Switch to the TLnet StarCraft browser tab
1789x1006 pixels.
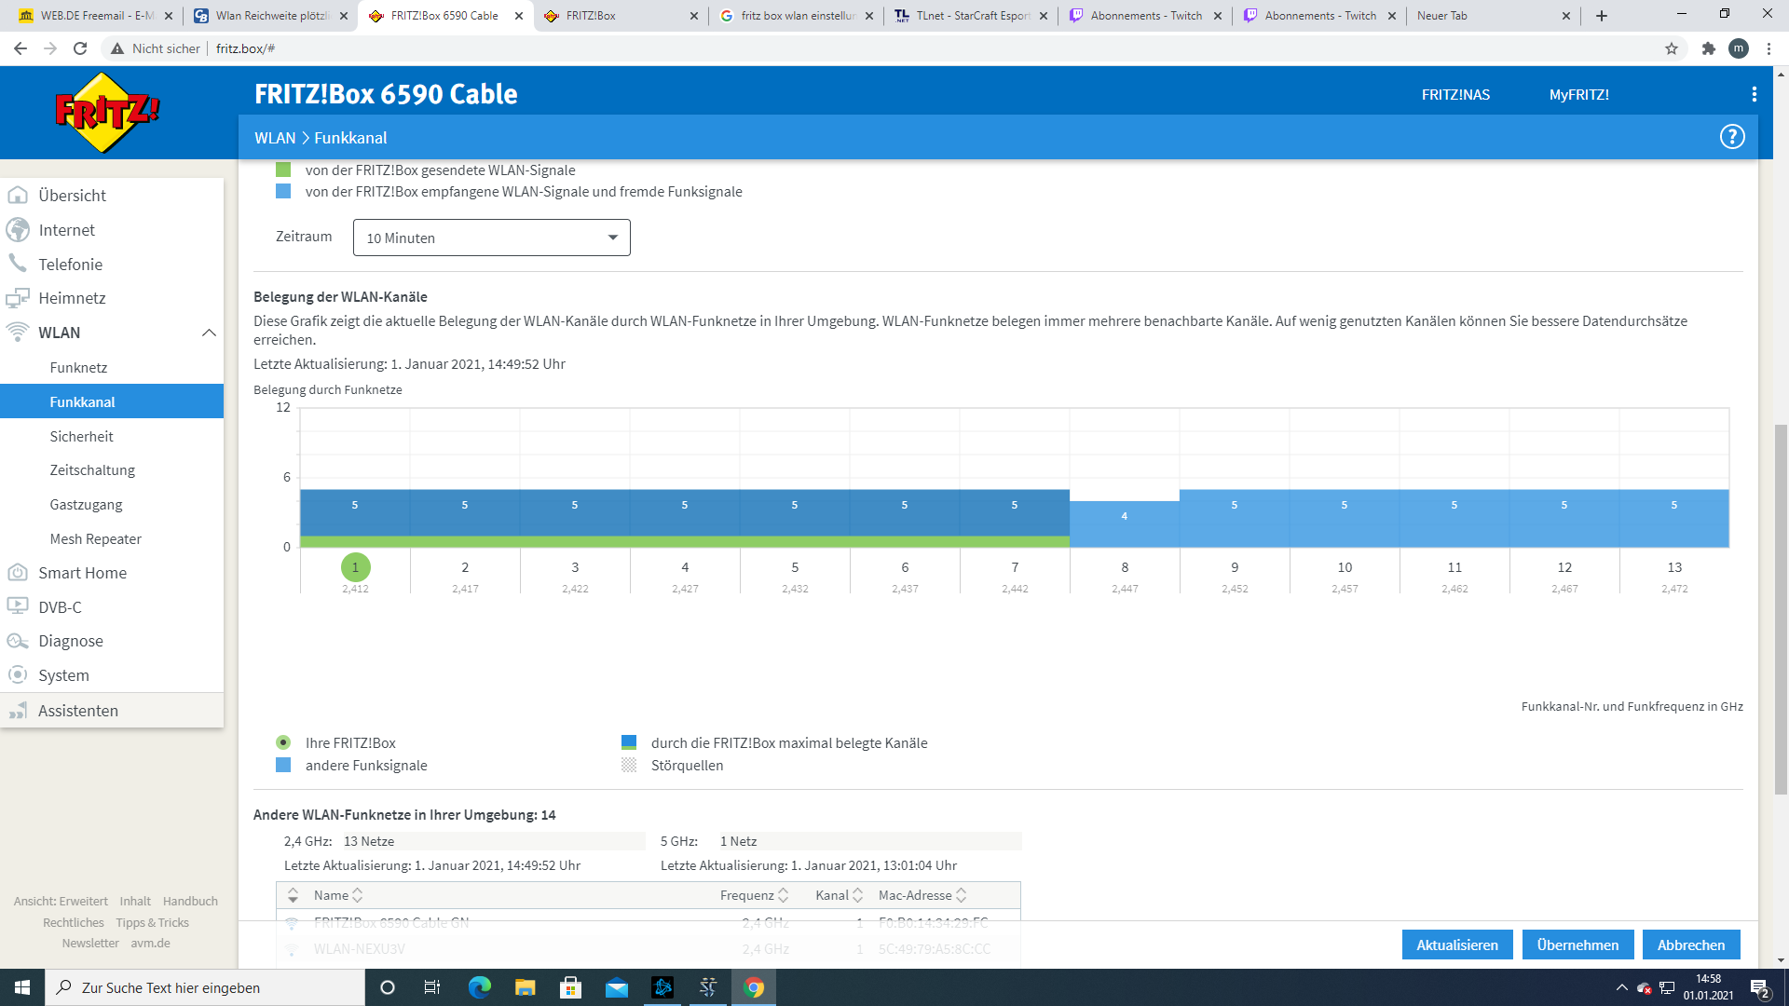point(969,16)
